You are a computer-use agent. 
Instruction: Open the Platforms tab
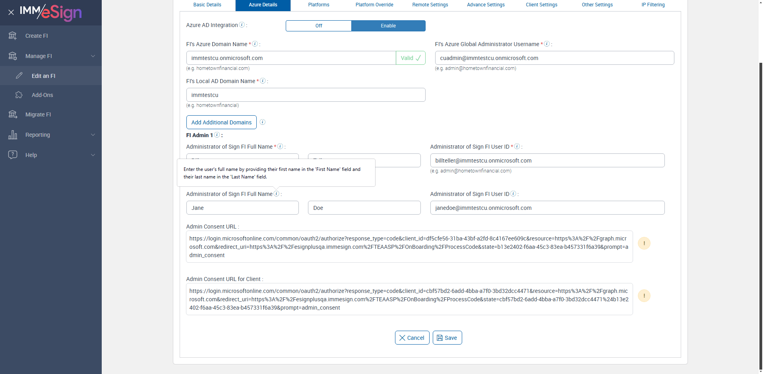319,5
